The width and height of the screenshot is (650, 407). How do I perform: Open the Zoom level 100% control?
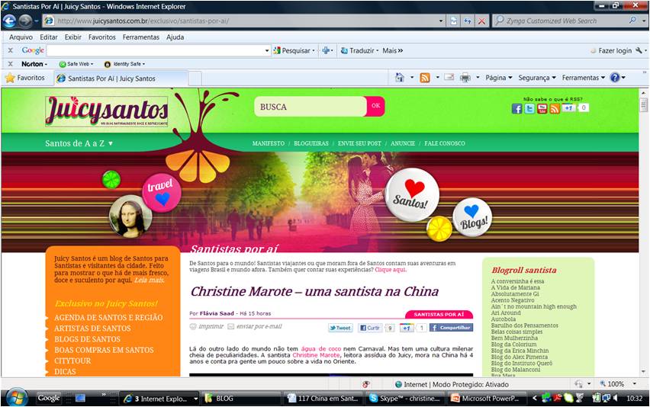[x=616, y=384]
